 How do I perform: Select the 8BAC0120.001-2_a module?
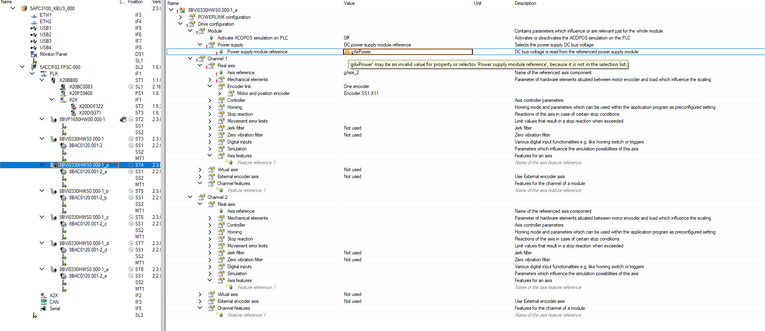tap(88, 172)
